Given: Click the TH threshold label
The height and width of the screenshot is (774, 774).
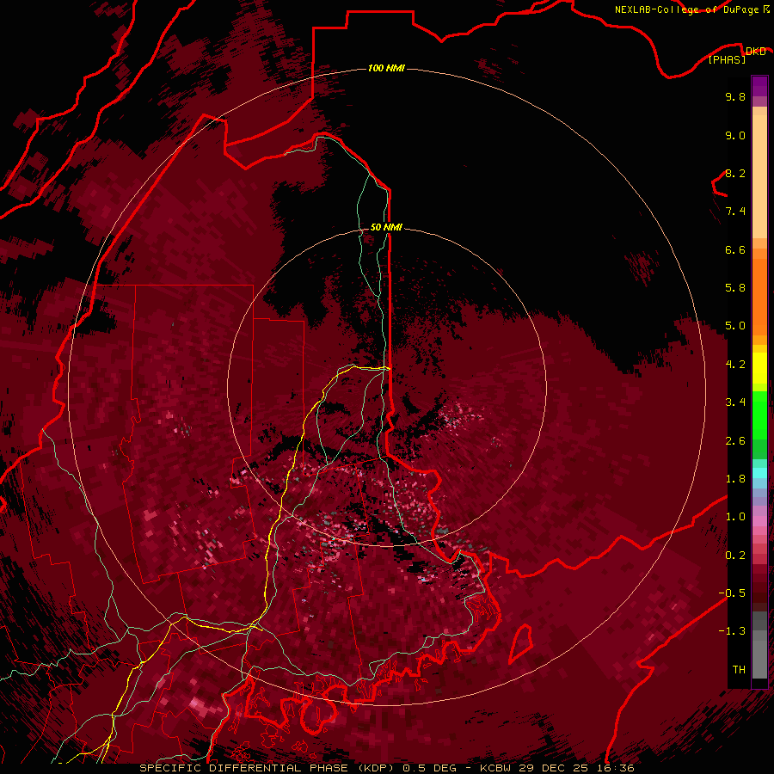Looking at the screenshot, I should click(x=739, y=670).
